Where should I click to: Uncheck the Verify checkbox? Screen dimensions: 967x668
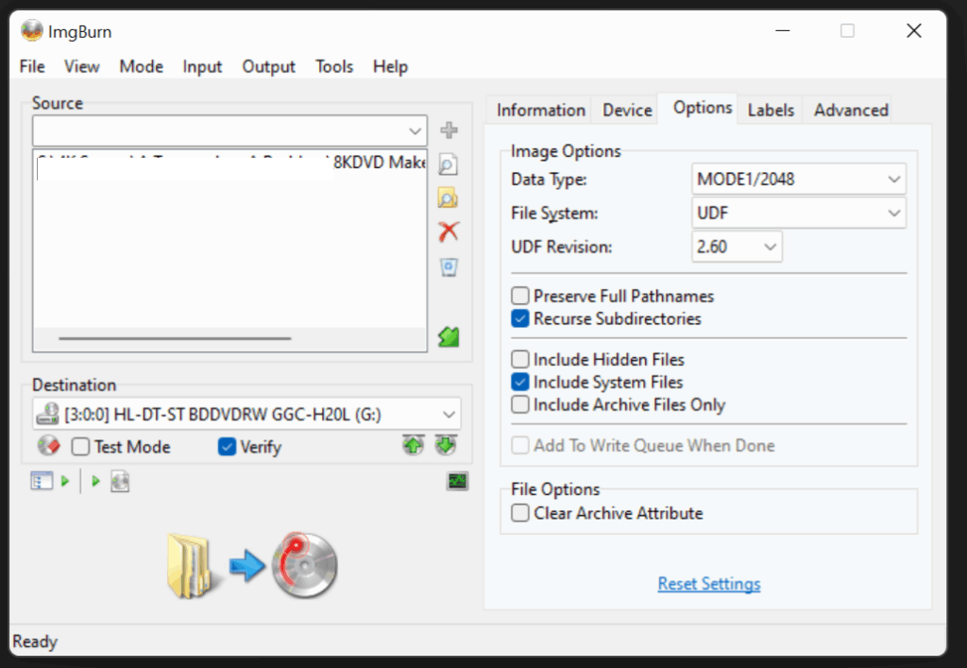[227, 447]
